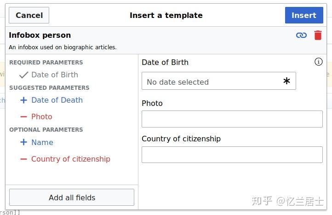The width and height of the screenshot is (332, 215).
Task: Click the minus icon beside Photo parameter
Action: tap(23, 117)
